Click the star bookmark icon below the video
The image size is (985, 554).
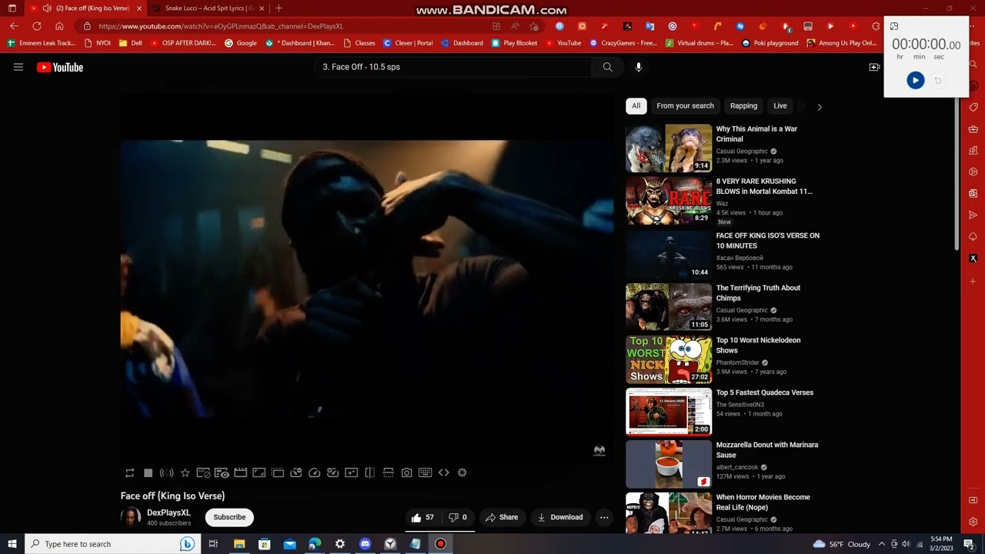[x=185, y=472]
